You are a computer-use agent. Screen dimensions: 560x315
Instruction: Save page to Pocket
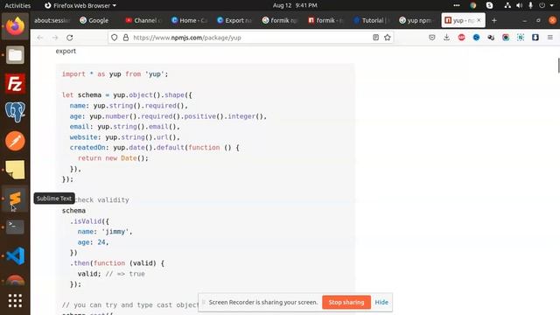click(x=431, y=38)
